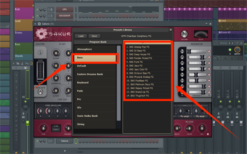Select the Pads program bank
The height and width of the screenshot is (154, 247).
coord(95,91)
